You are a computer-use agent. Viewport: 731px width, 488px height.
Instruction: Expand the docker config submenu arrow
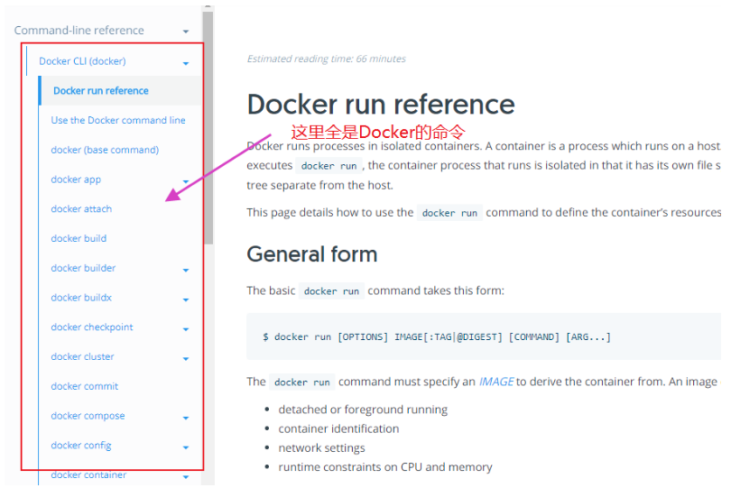186,447
